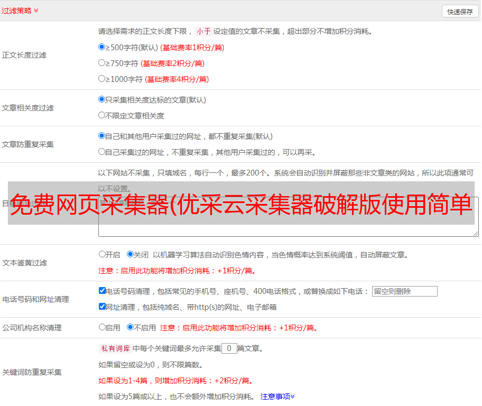Viewport: 482px width, 406px height.
Task: Toggle the 电话号码清理 checkbox
Action: [102, 291]
